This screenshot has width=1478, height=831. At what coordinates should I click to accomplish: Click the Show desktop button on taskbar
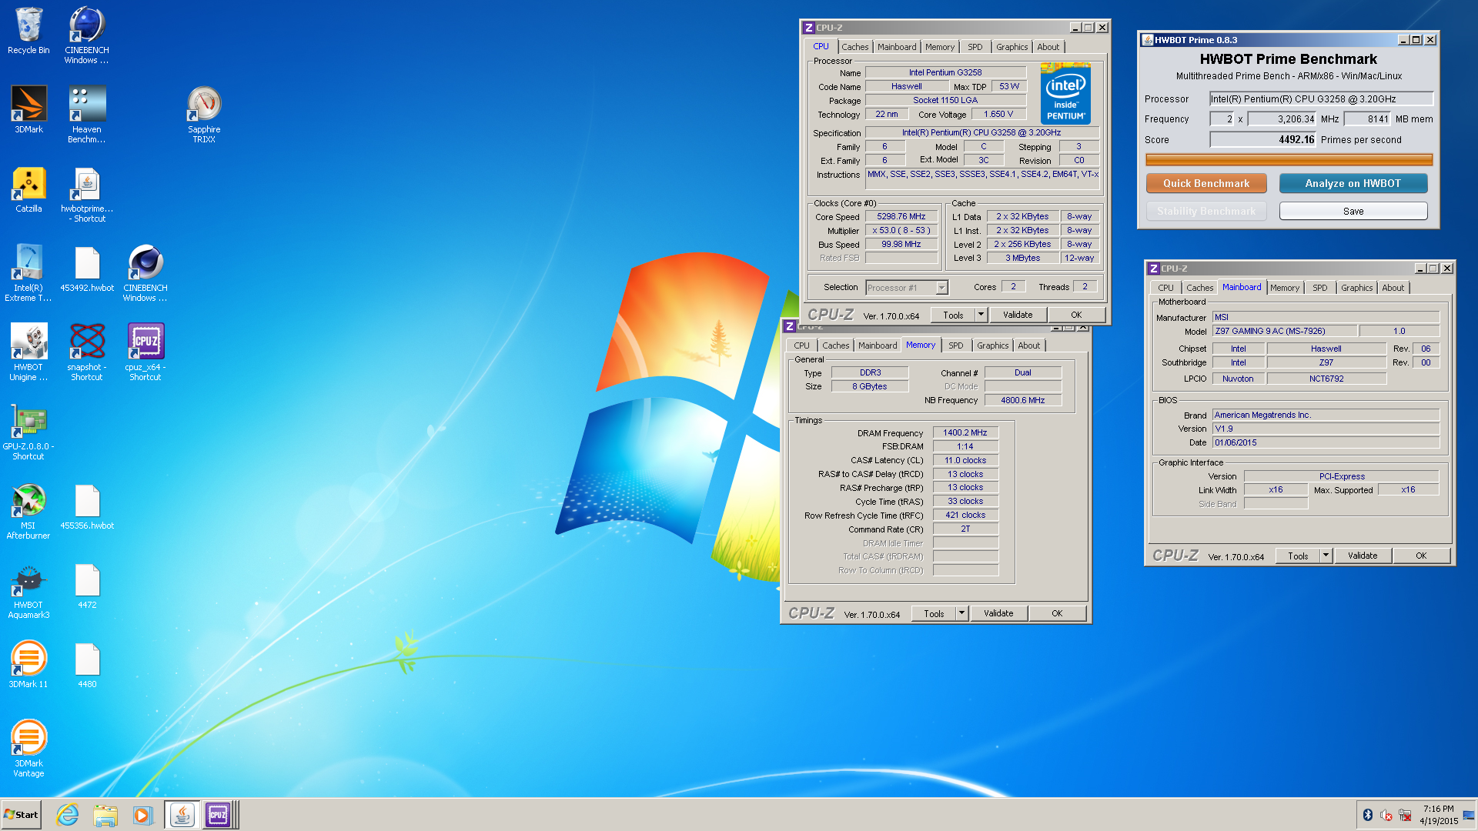pos(1470,815)
